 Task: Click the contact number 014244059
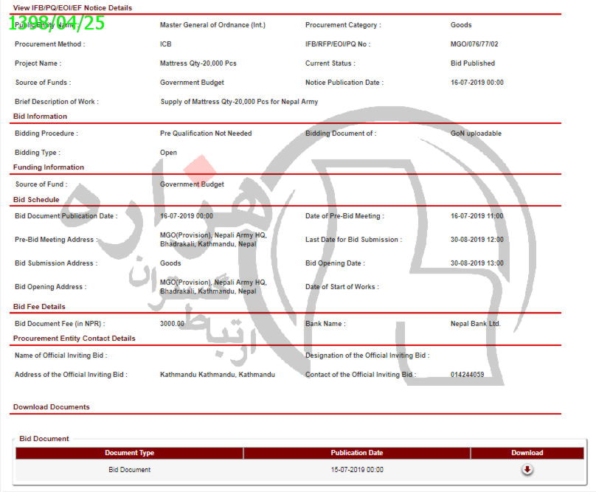[467, 375]
